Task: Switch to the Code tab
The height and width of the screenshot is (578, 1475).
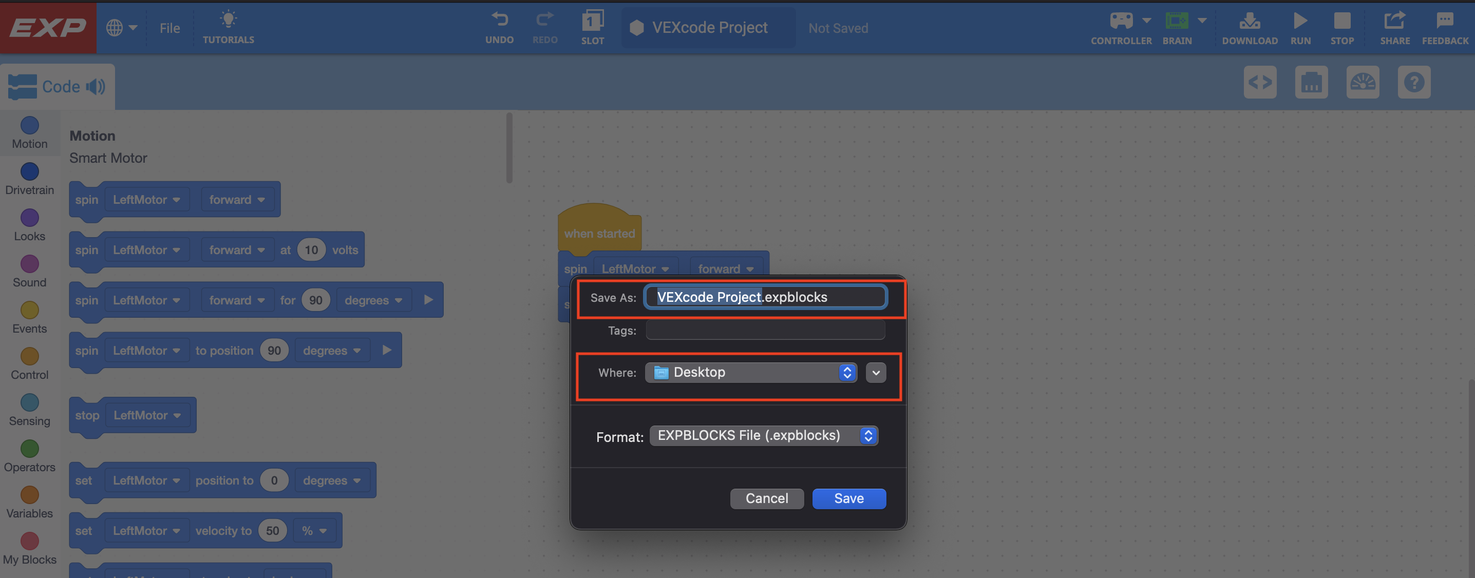Action: [57, 86]
